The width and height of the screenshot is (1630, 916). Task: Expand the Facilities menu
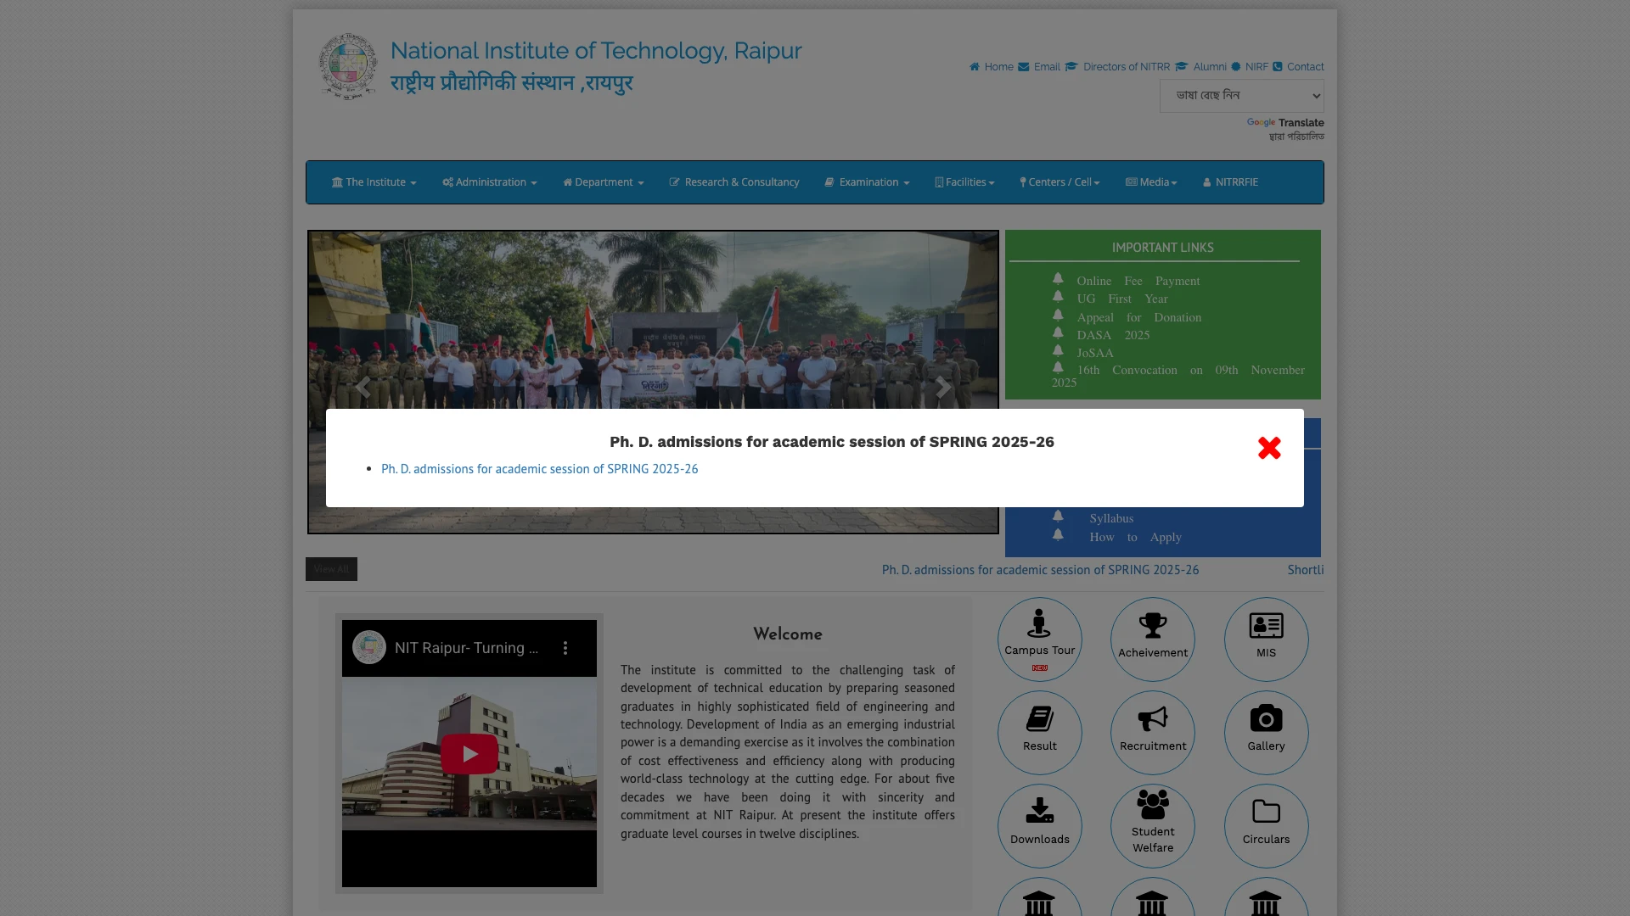964,182
